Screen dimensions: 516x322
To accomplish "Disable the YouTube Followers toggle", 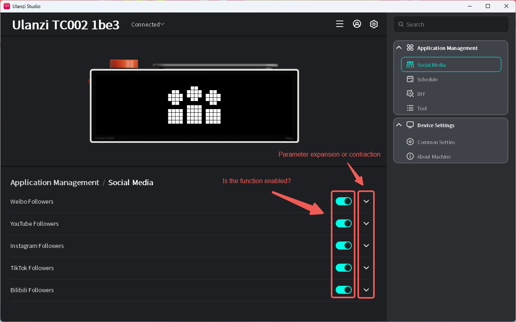I will click(344, 223).
